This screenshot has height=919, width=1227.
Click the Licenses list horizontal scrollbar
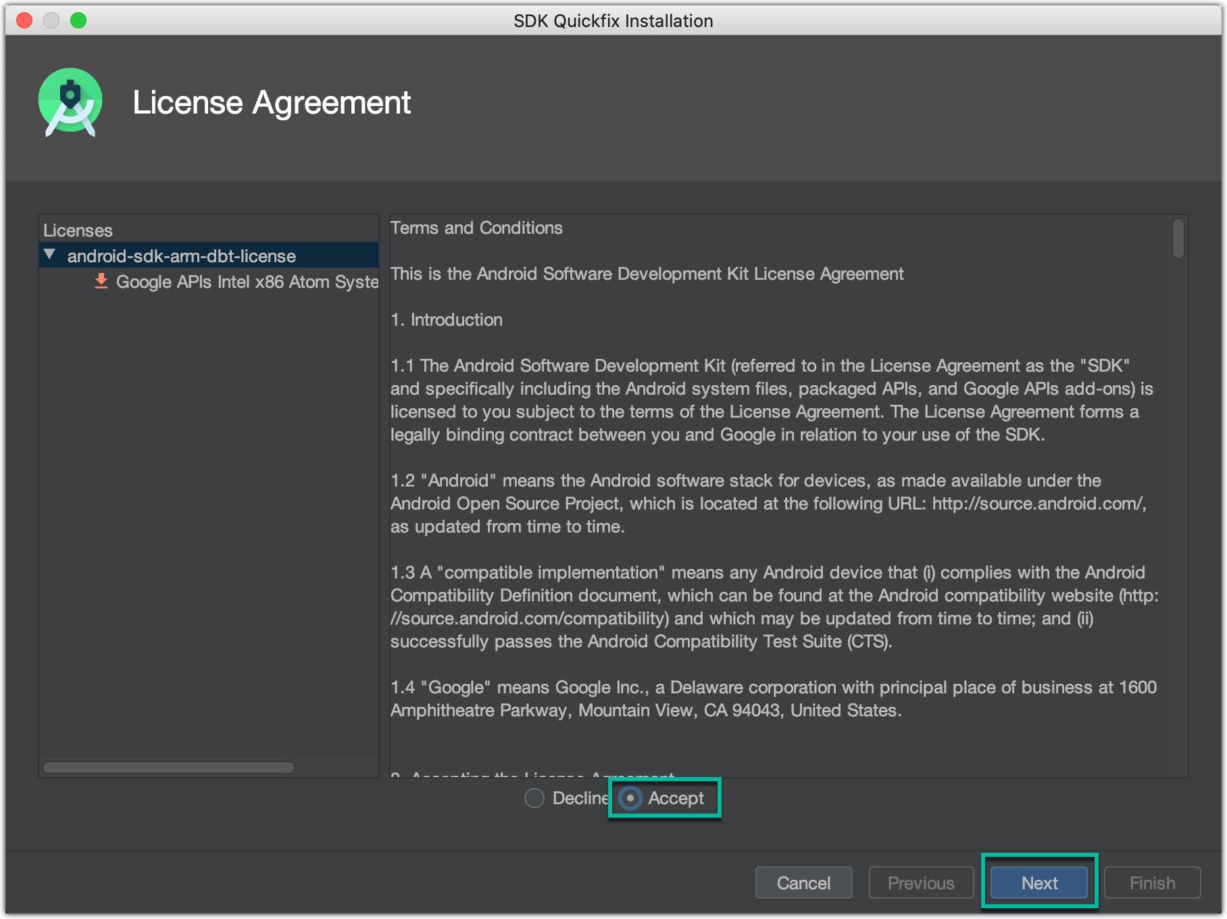[169, 767]
